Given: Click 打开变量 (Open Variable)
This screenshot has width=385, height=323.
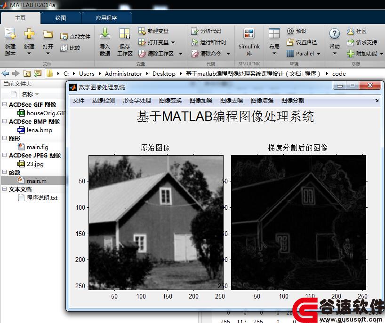Looking at the screenshot, I should (153, 42).
